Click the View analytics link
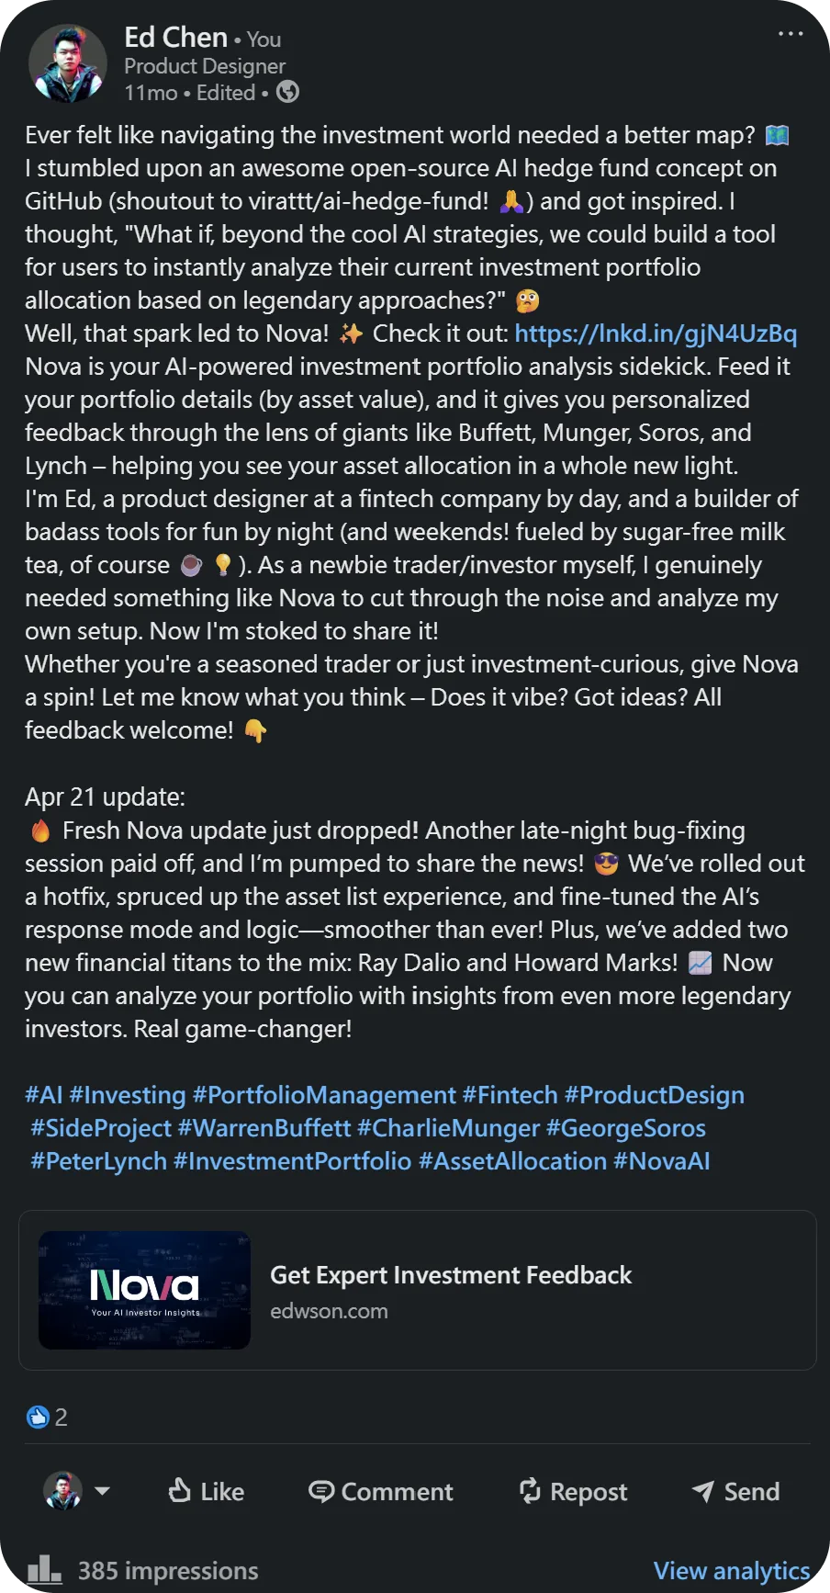Viewport: 830px width, 1593px height. coord(731,1570)
